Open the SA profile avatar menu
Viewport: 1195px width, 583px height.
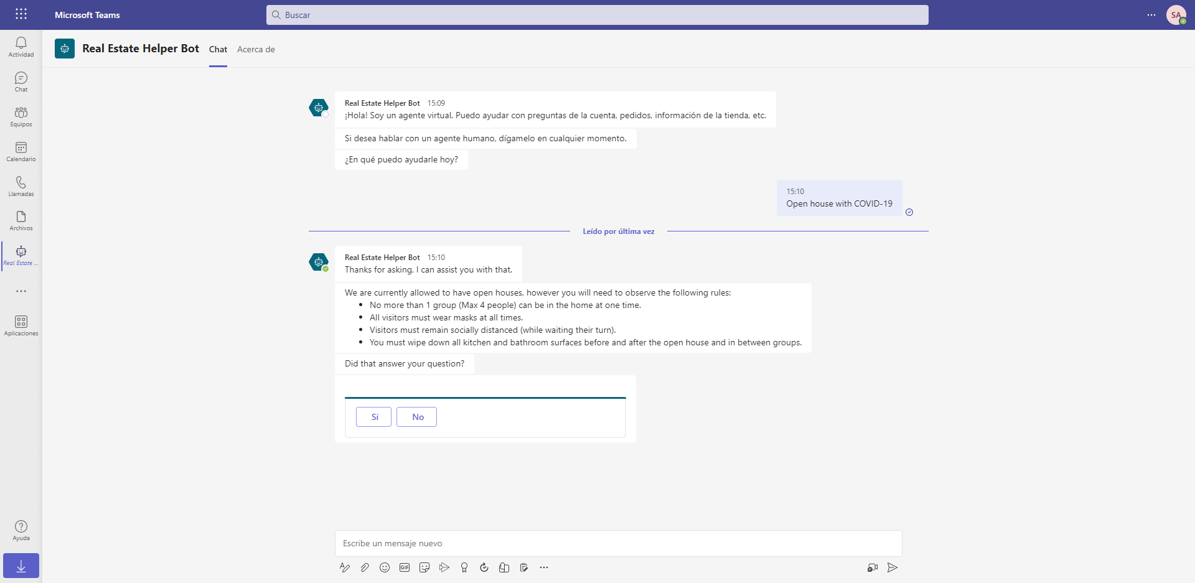click(x=1176, y=15)
